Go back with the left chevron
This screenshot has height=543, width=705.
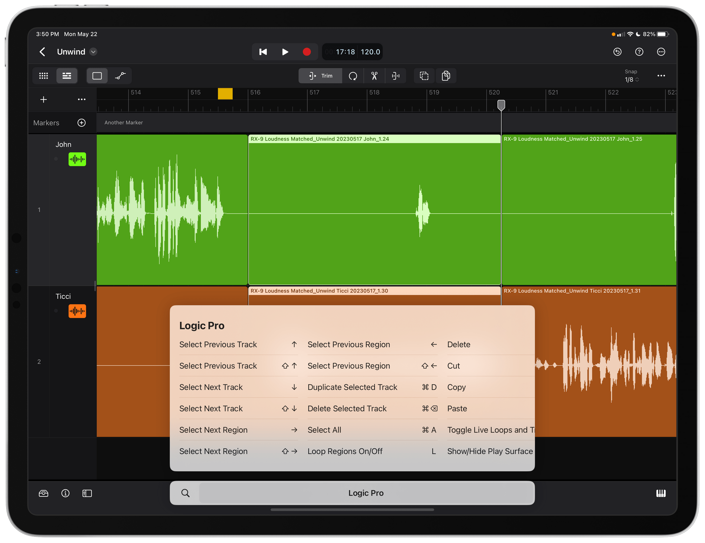click(x=42, y=52)
